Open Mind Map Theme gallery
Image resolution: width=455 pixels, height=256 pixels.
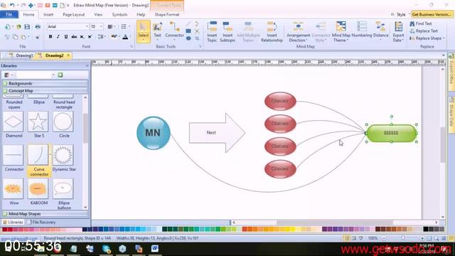coord(341,31)
